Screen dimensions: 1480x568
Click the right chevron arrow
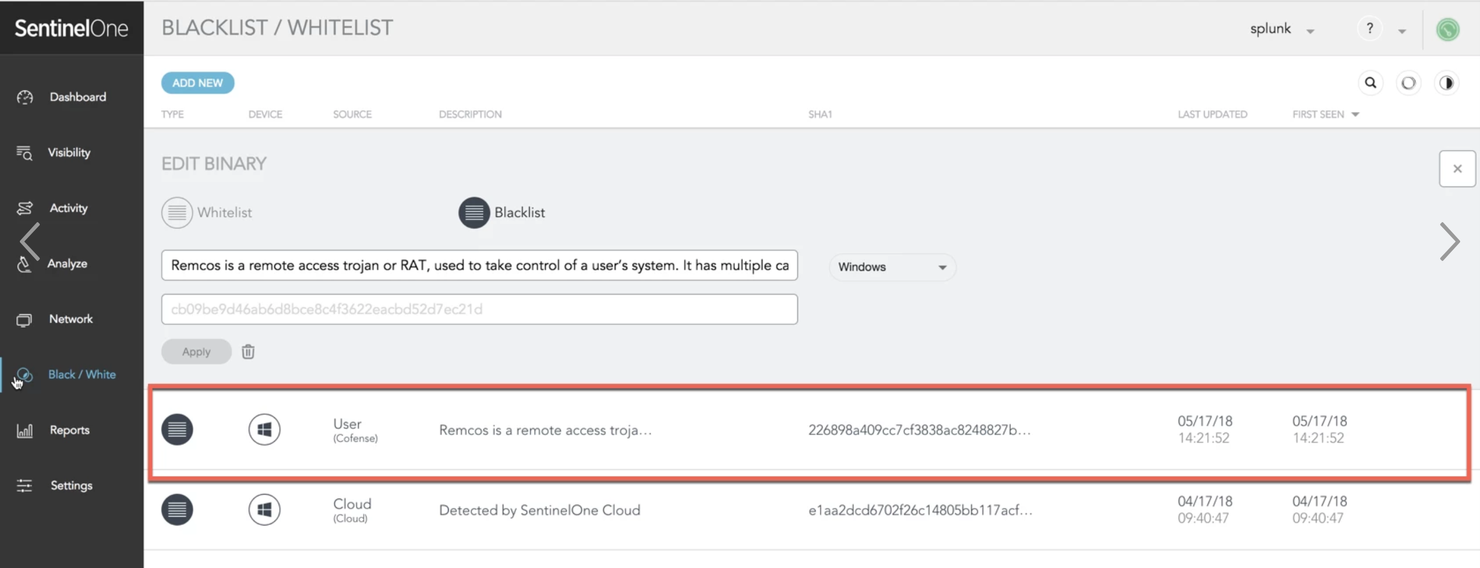[1450, 241]
